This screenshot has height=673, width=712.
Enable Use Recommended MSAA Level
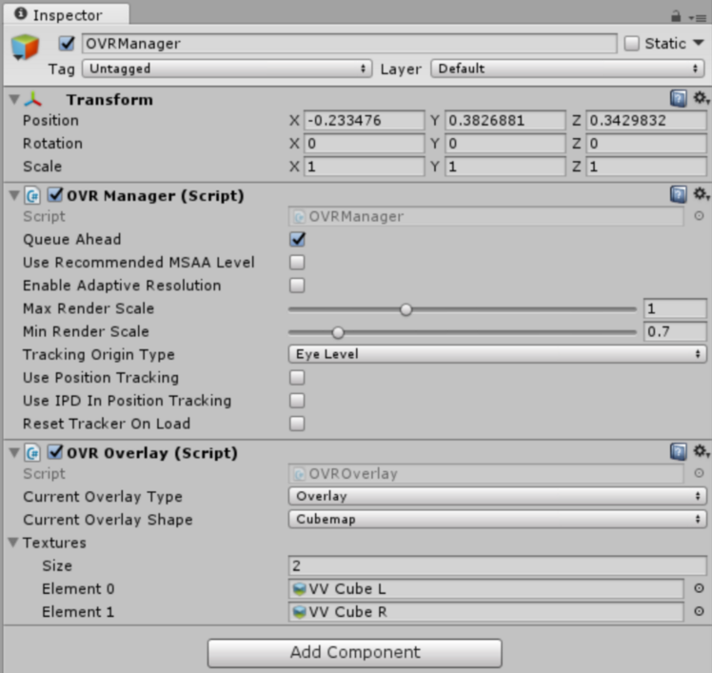pyautogui.click(x=297, y=262)
